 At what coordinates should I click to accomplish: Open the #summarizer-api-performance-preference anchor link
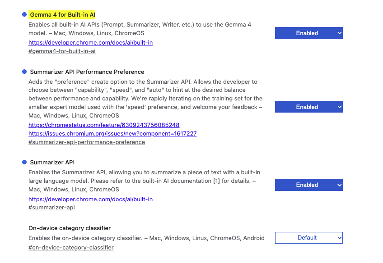click(87, 142)
